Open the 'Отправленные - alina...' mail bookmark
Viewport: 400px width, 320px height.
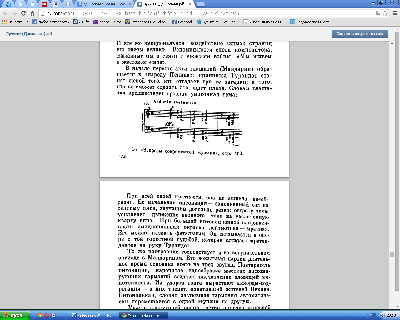[147, 22]
